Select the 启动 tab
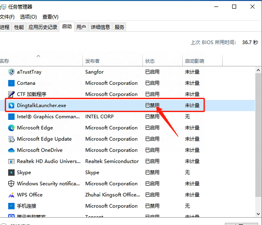262x225 pixels. 67,26
